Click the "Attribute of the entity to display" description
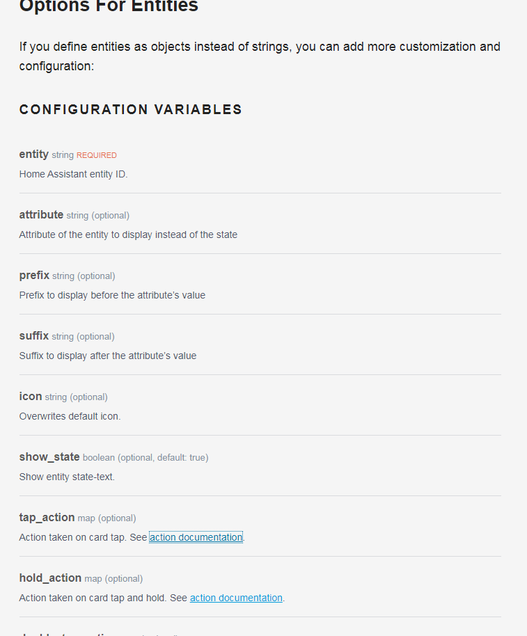Image resolution: width=527 pixels, height=636 pixels. [128, 234]
